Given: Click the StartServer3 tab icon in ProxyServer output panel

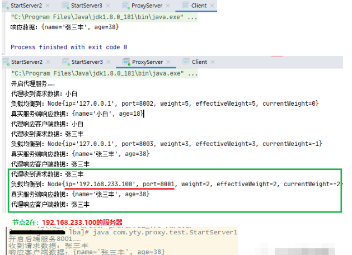Looking at the screenshot, I should point(66,62).
